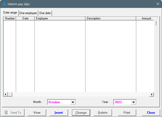Close the Interim pay slips window
This screenshot has width=162, height=117.
[x=158, y=4]
